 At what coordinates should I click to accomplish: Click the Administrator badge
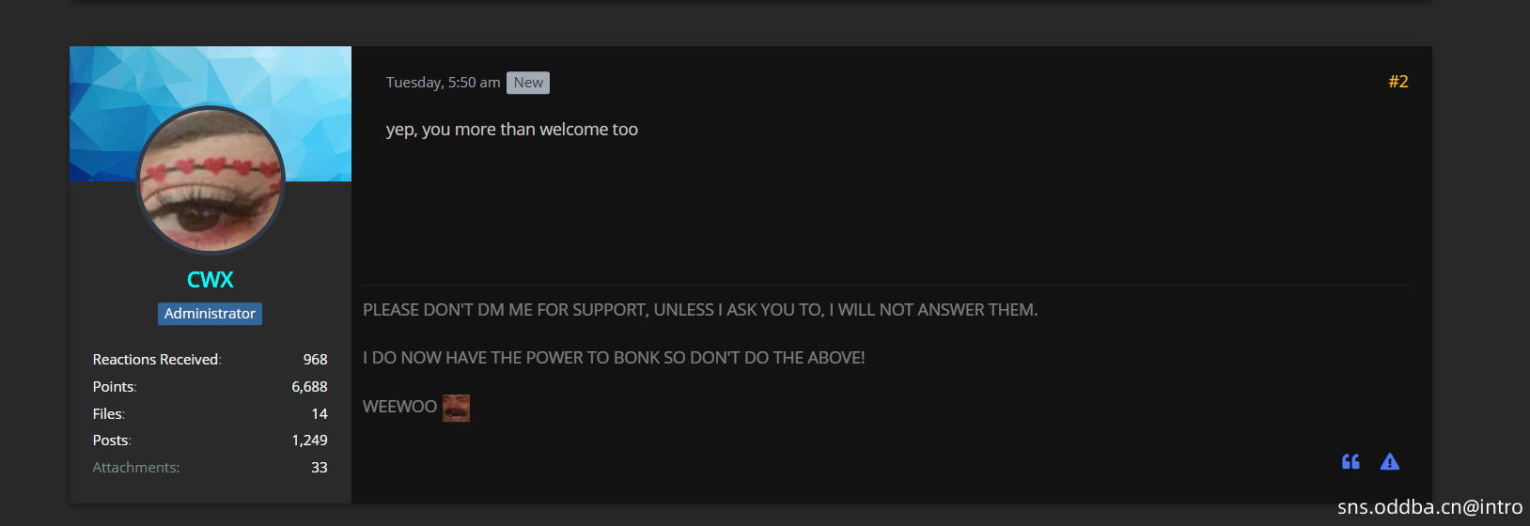point(210,314)
